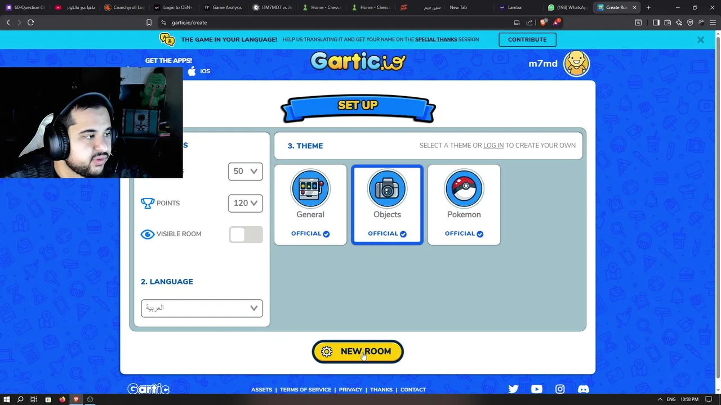Click the Gartic footer logo
The width and height of the screenshot is (721, 405).
coord(148,389)
